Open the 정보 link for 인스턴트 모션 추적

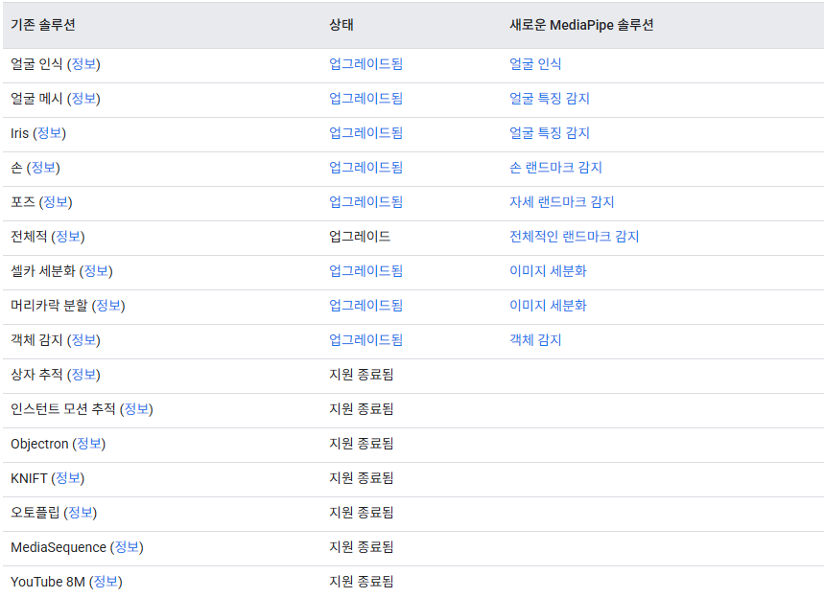click(x=136, y=409)
